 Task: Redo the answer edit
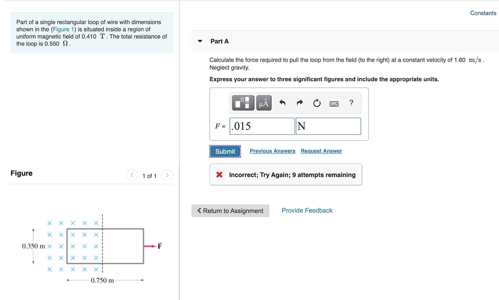coord(299,103)
